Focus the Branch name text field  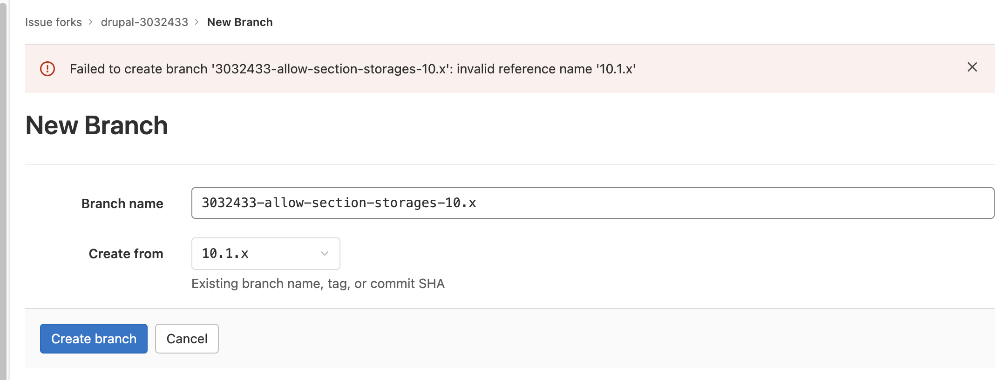click(592, 203)
